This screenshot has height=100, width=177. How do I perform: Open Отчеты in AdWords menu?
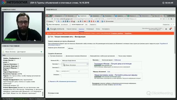tap(98, 29)
